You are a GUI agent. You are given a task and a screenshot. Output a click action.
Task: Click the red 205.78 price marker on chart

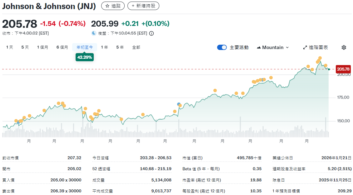point(343,69)
